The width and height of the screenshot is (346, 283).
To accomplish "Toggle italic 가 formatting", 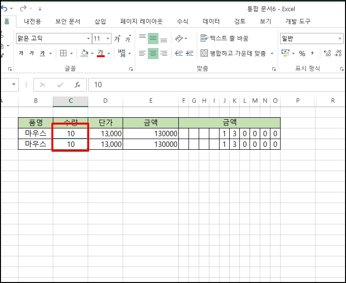I will point(32,53).
